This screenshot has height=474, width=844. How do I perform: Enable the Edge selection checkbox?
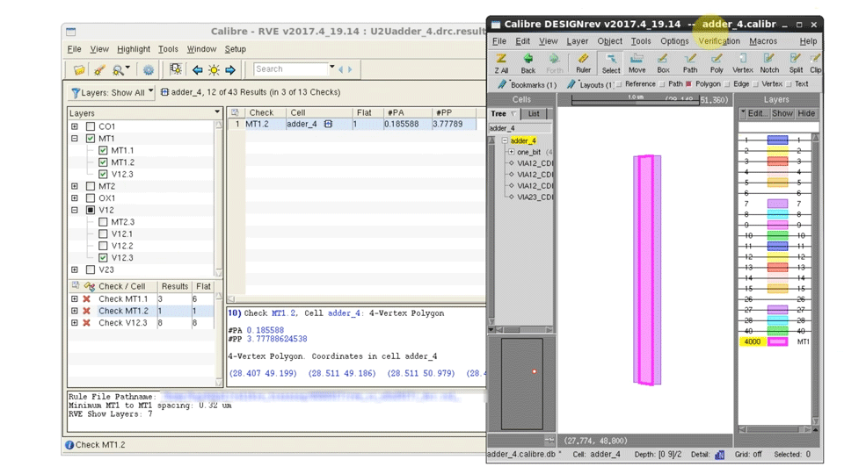click(727, 84)
